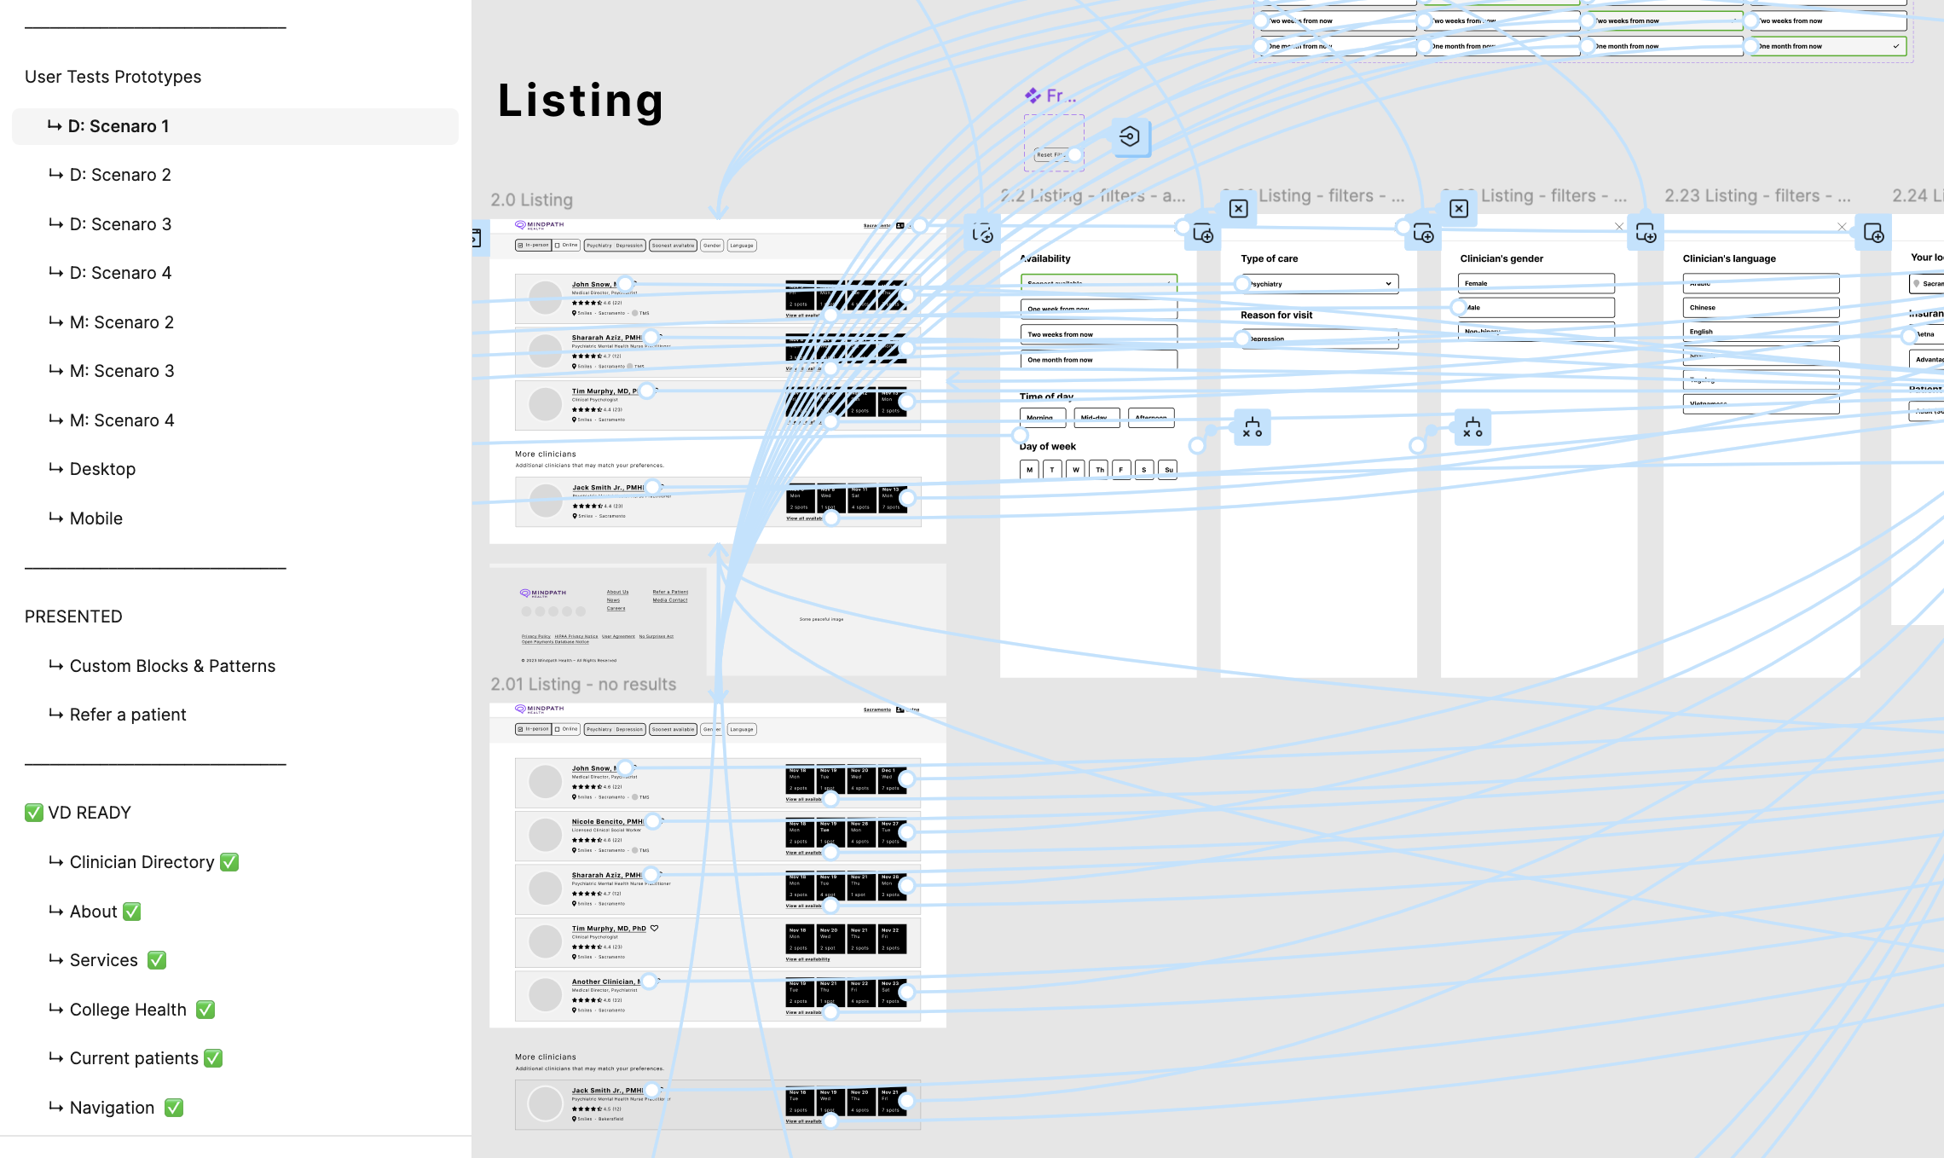The width and height of the screenshot is (1944, 1158).
Task: Click close-overlay icon above Clinician's gender panel
Action: [1459, 209]
